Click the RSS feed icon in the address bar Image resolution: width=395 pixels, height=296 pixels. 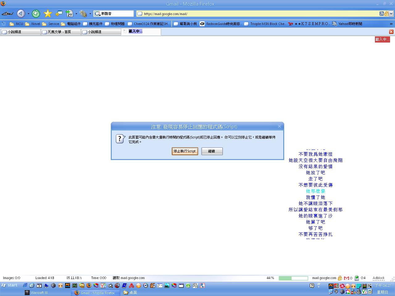382,14
